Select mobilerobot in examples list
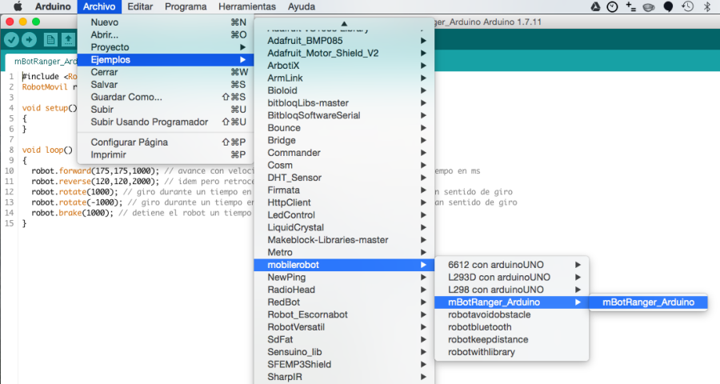This screenshot has width=720, height=384. point(344,265)
